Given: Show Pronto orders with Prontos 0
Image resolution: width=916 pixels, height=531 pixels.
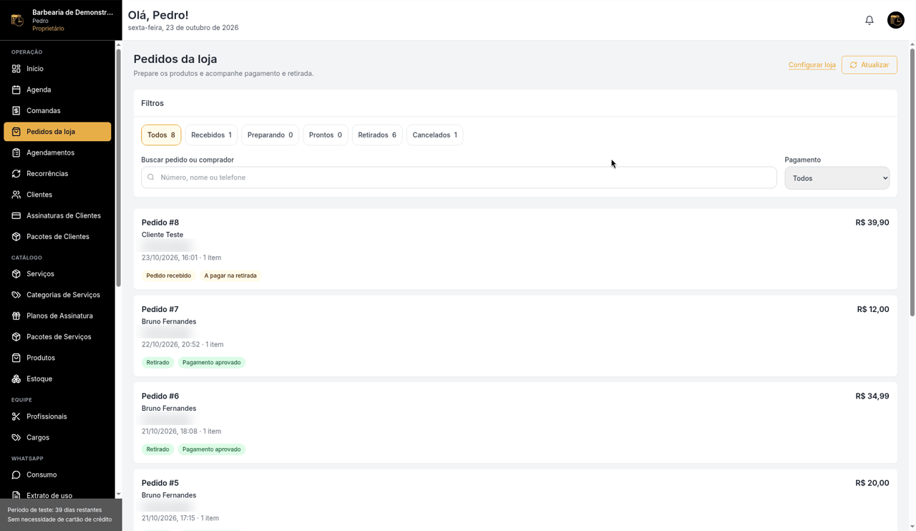Looking at the screenshot, I should tap(326, 135).
